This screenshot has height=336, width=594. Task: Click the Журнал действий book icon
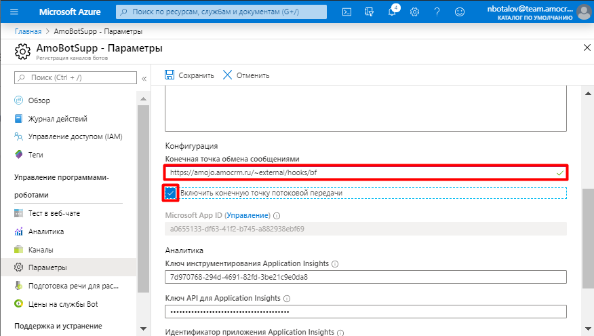(18, 119)
